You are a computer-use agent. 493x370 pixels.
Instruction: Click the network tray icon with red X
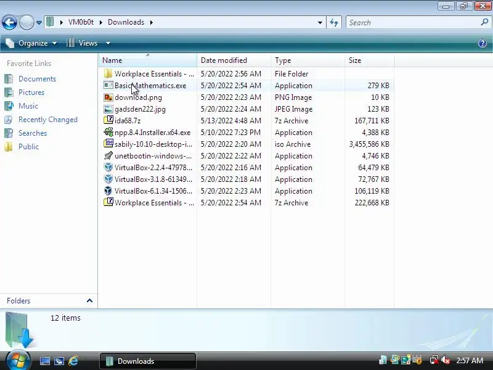(434, 360)
